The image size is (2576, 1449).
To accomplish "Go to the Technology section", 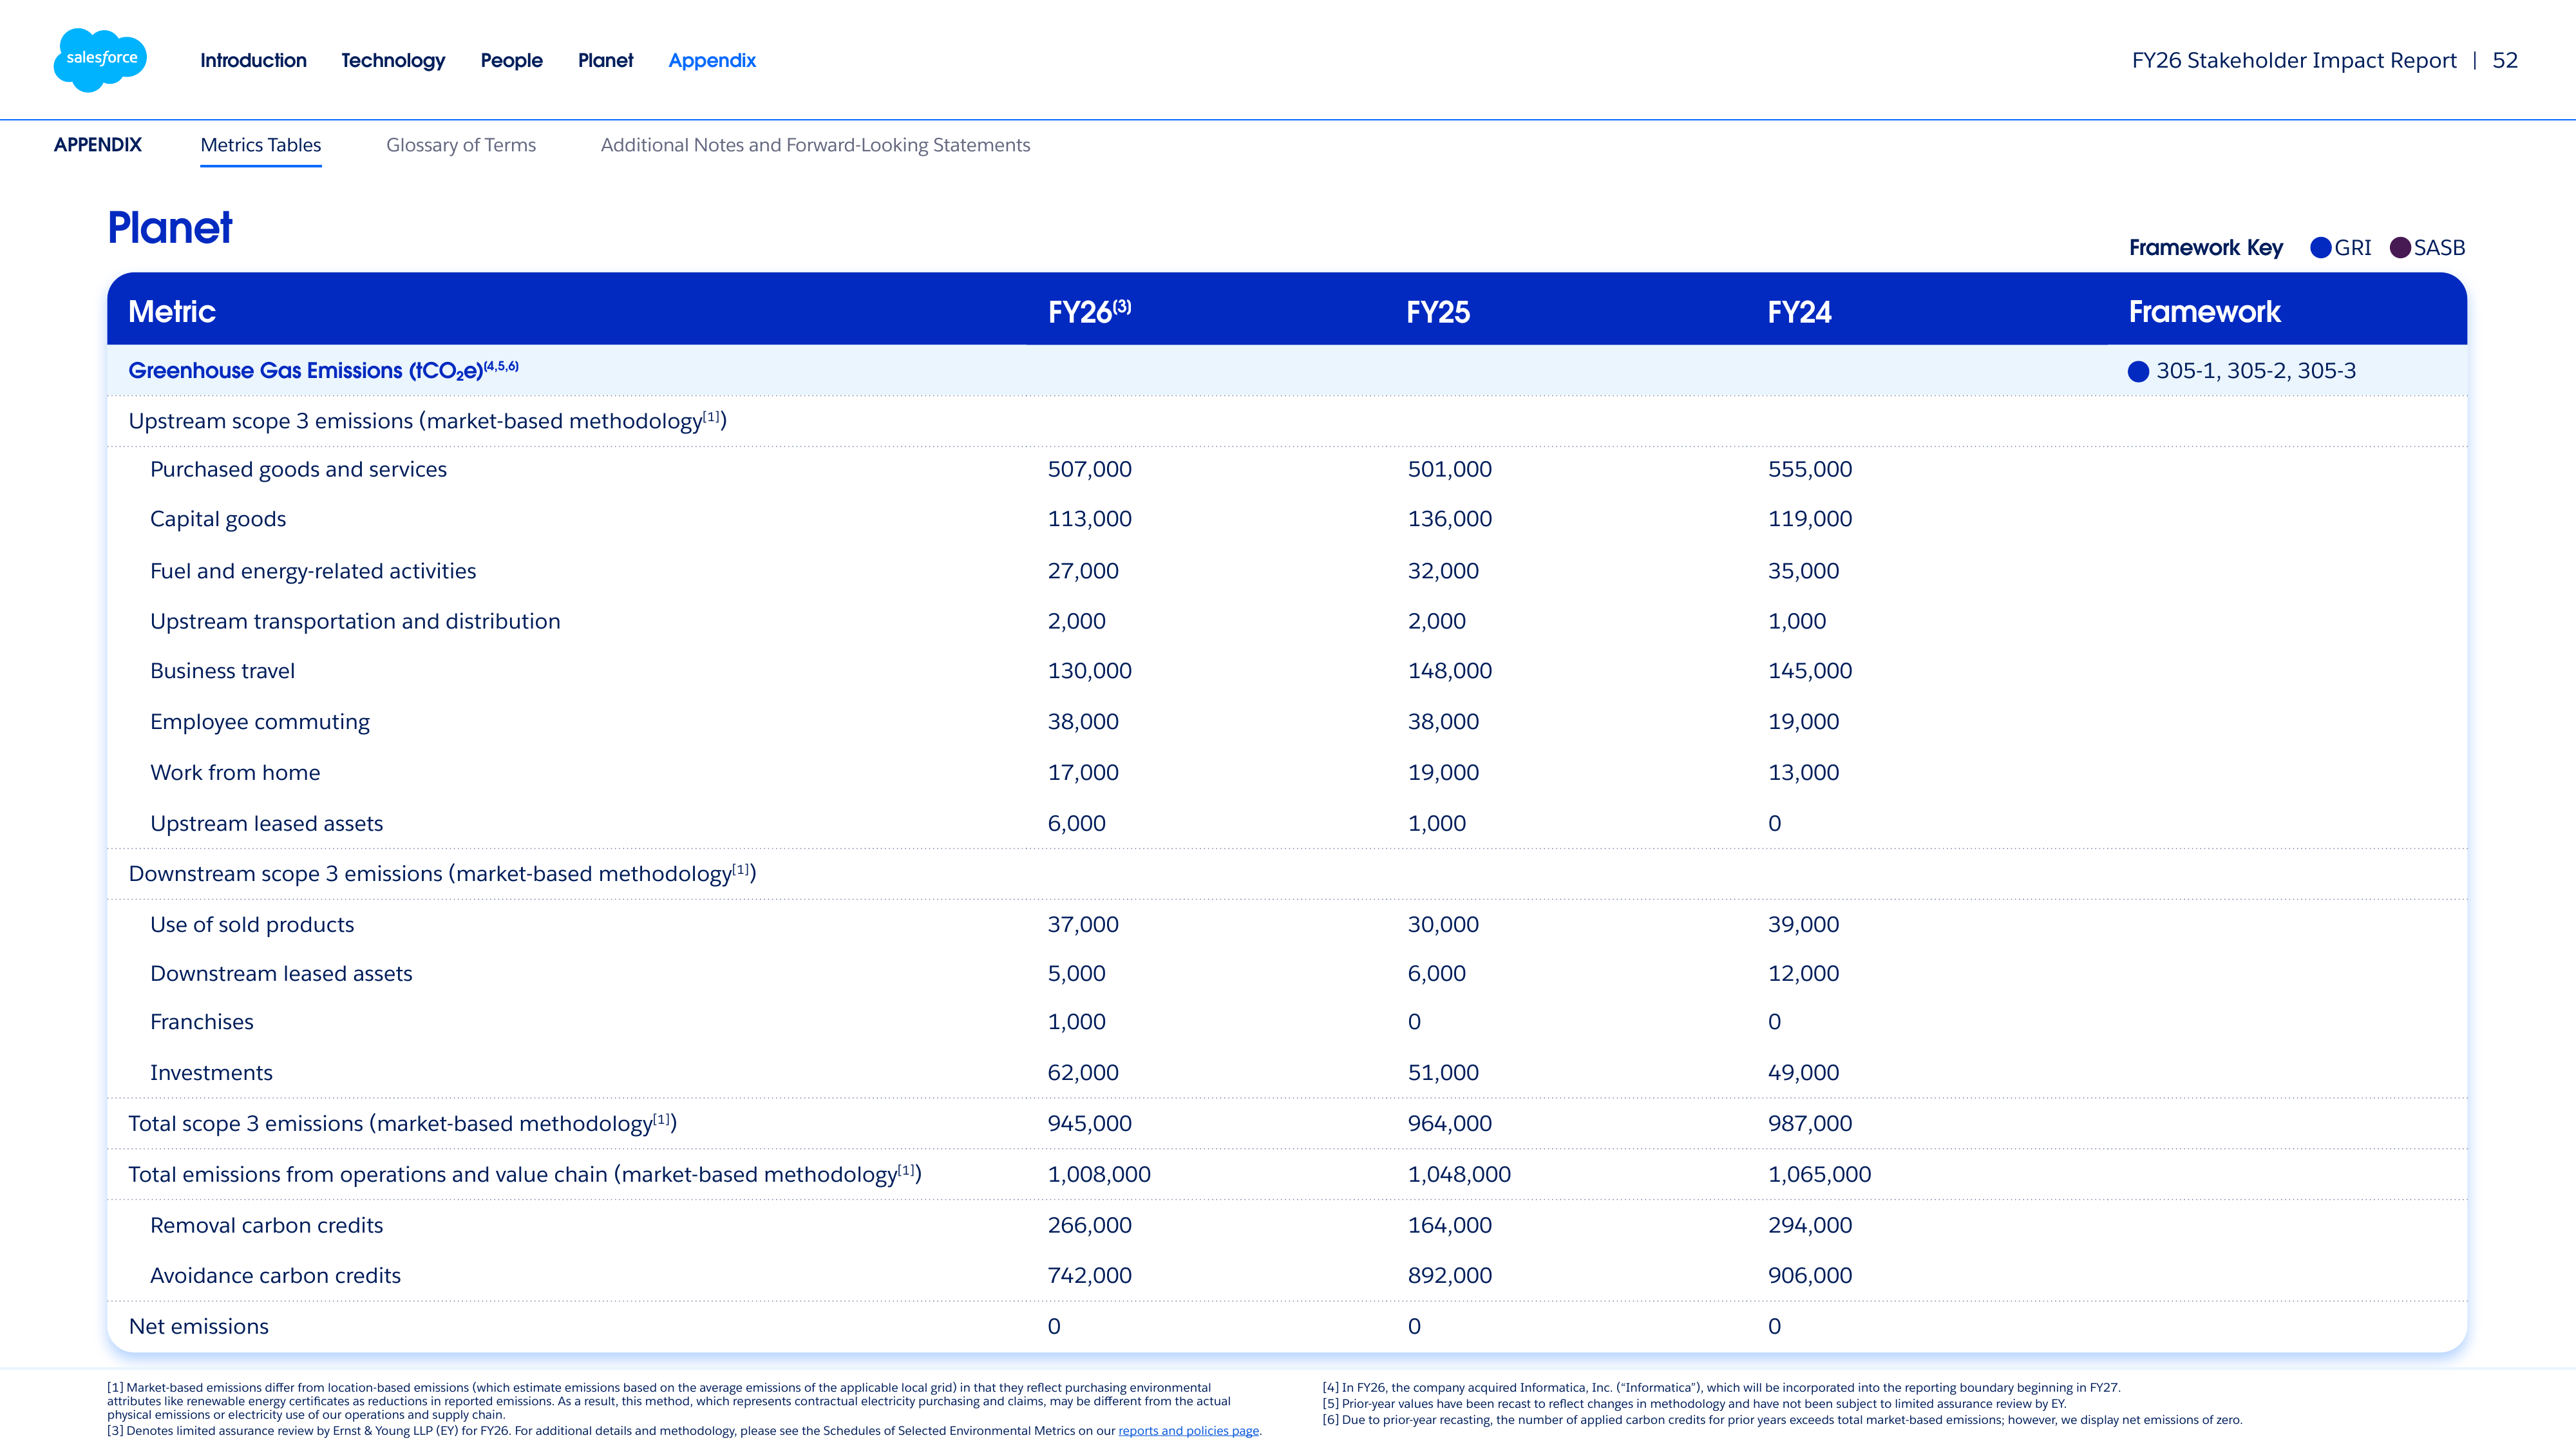I will [393, 61].
